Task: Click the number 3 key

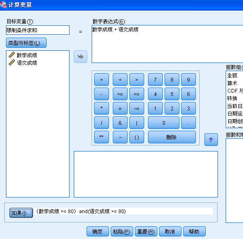Action: pyautogui.click(x=188, y=108)
